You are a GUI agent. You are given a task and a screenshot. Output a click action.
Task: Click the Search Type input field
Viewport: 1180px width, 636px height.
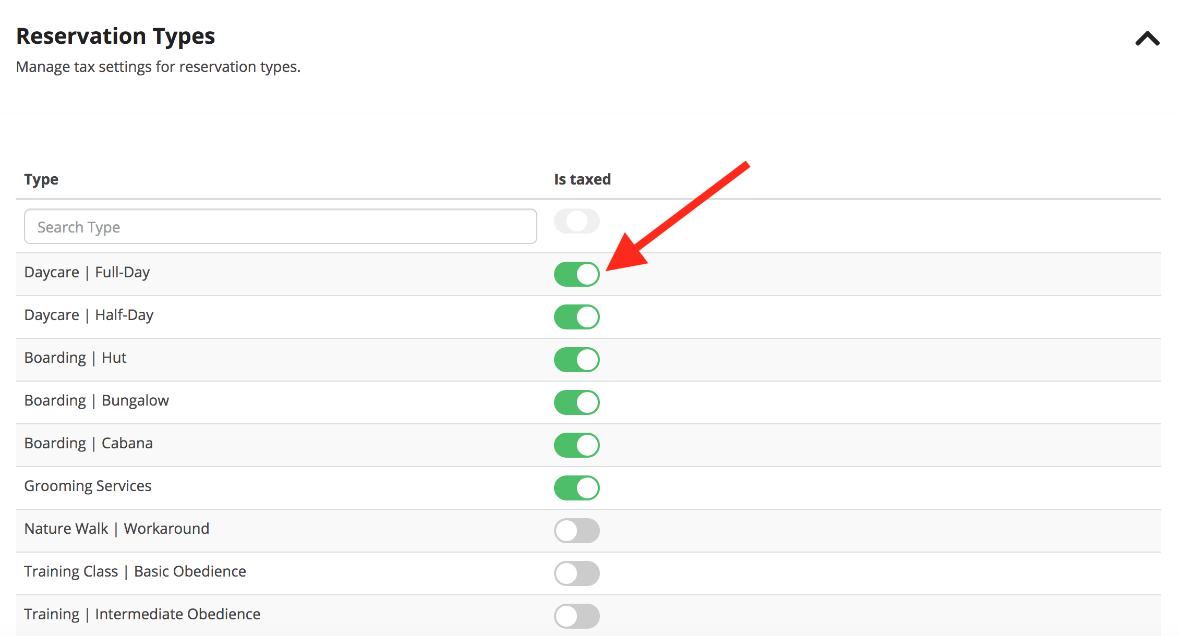(x=281, y=226)
